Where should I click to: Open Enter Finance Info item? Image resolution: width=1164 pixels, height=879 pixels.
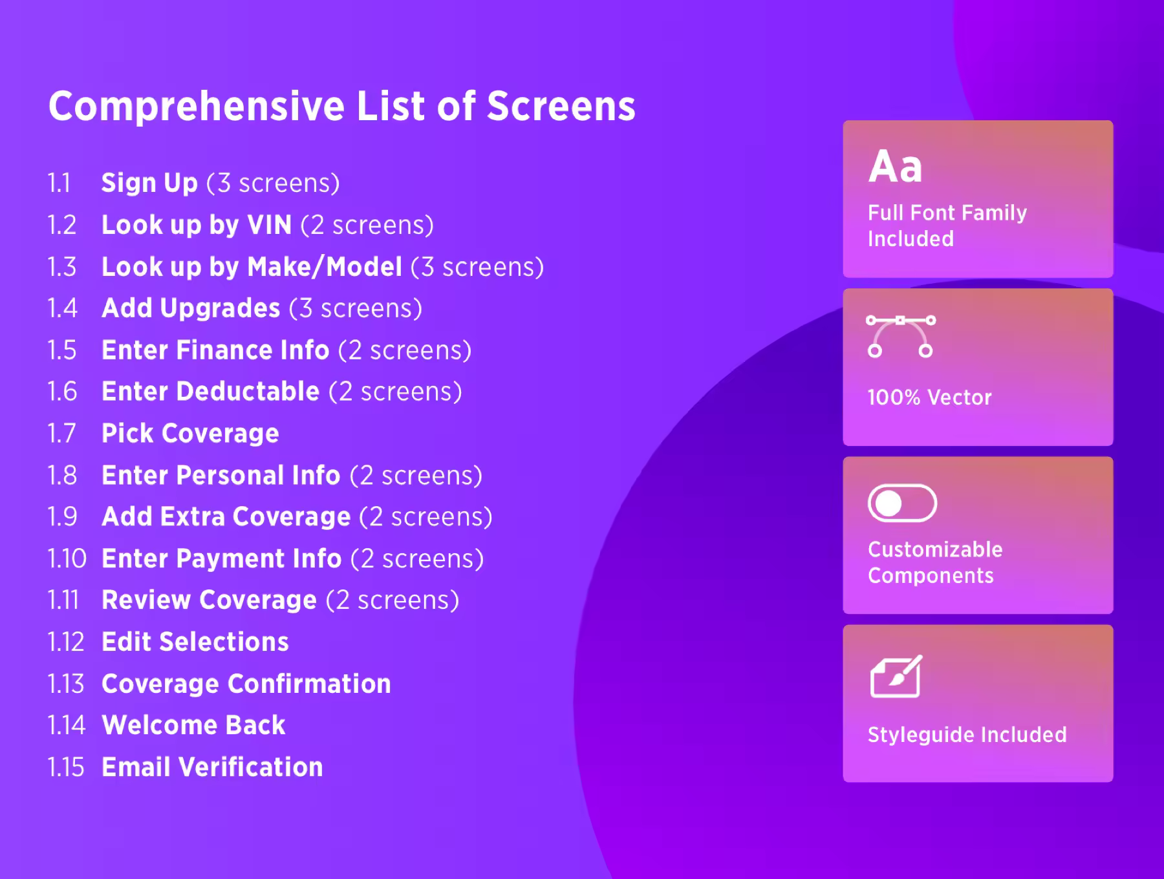[215, 350]
